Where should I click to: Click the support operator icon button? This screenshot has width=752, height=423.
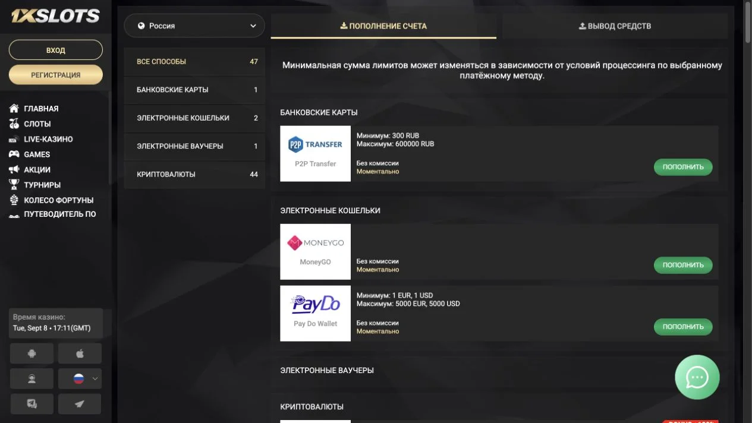coord(32,378)
